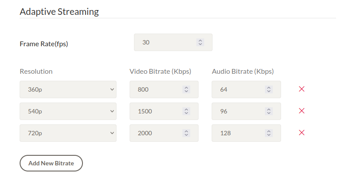Click the 800 video bitrate spinner arrows
Image resolution: width=350 pixels, height=185 pixels.
186,89
